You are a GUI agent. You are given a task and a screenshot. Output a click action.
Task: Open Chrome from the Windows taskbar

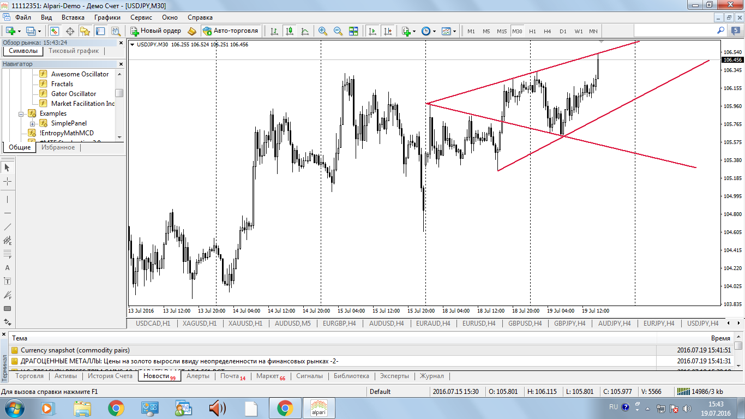tap(116, 408)
